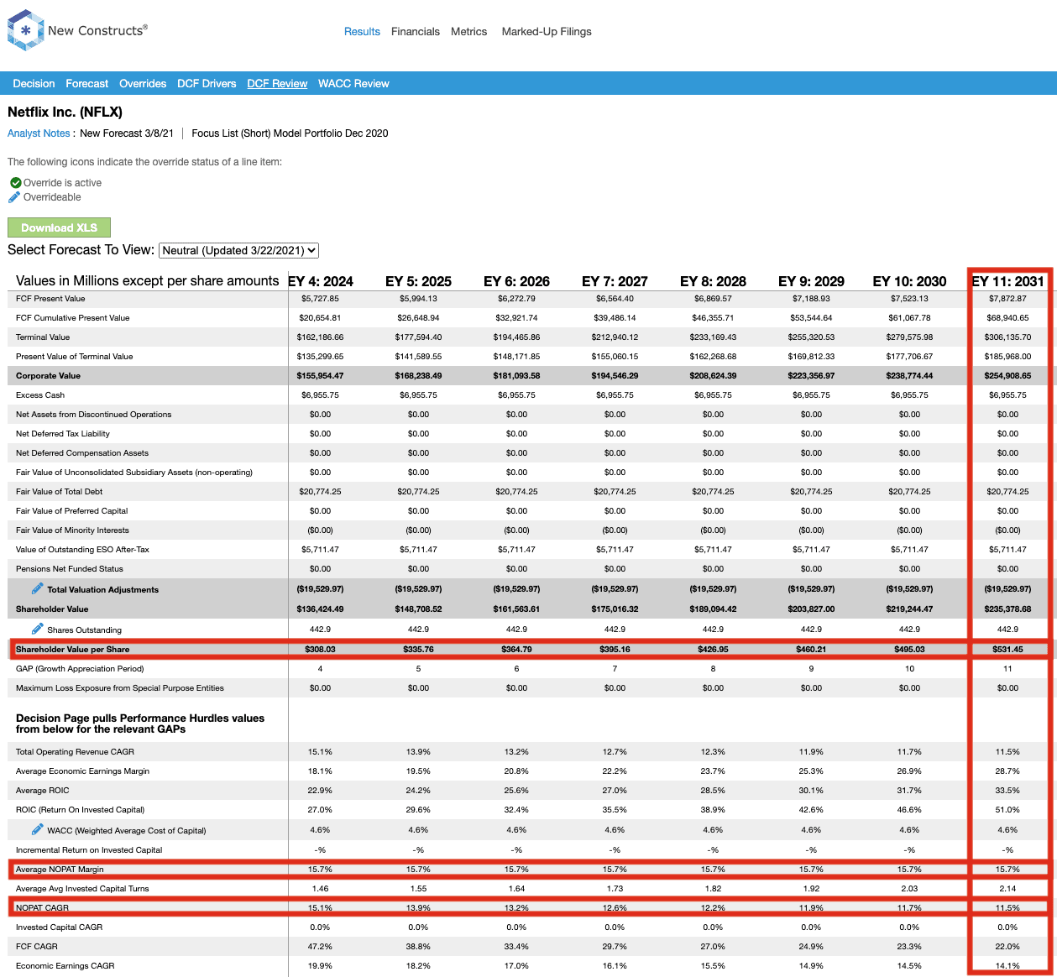Screen dimensions: 1057x977
Task: Click the $68,940.65 cumulative present value cell
Action: point(1007,318)
